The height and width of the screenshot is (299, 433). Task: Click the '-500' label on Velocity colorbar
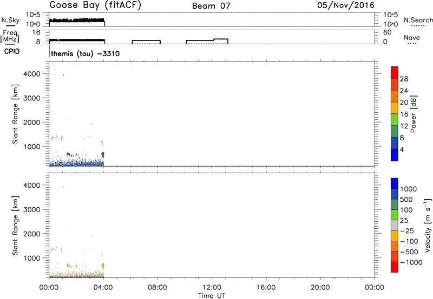click(409, 252)
